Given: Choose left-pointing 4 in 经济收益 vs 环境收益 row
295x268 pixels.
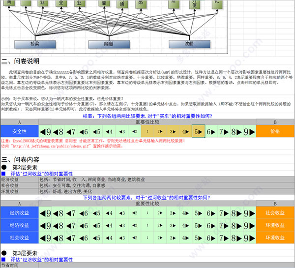Looking at the screenshot, I should point(109,226).
